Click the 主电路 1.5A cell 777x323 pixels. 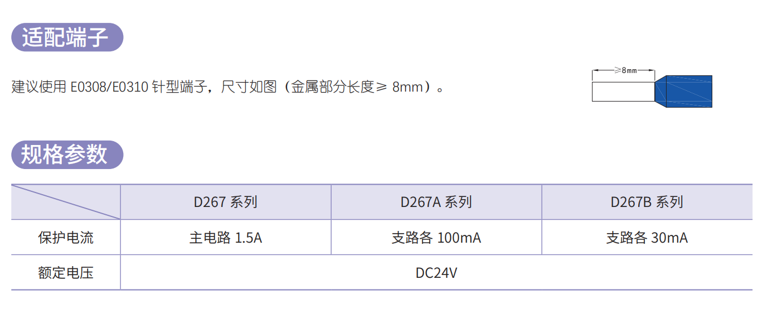coord(226,238)
